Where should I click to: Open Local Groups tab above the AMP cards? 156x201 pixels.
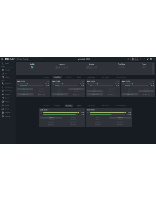pos(91,77)
